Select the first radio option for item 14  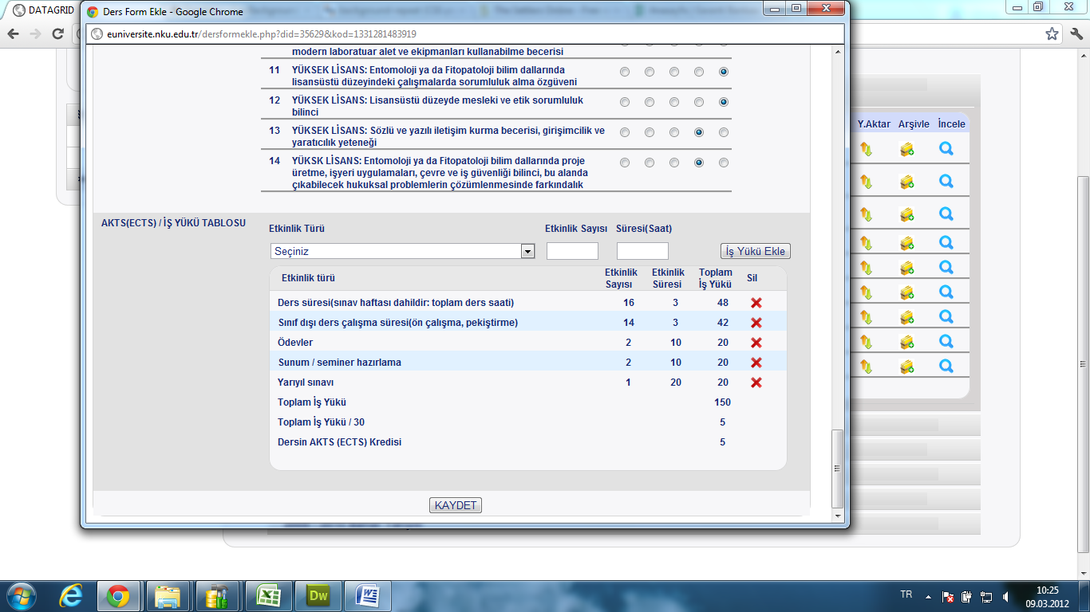tap(625, 163)
